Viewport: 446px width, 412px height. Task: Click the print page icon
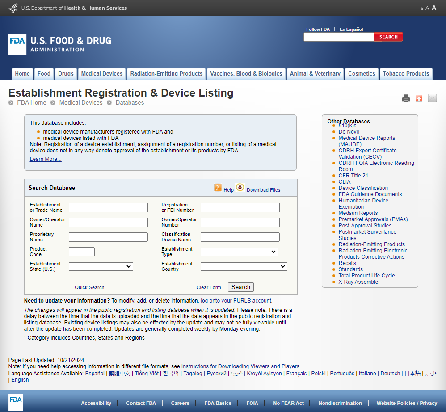click(406, 98)
